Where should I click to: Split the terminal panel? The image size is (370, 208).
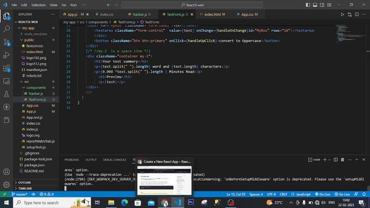click(x=335, y=159)
